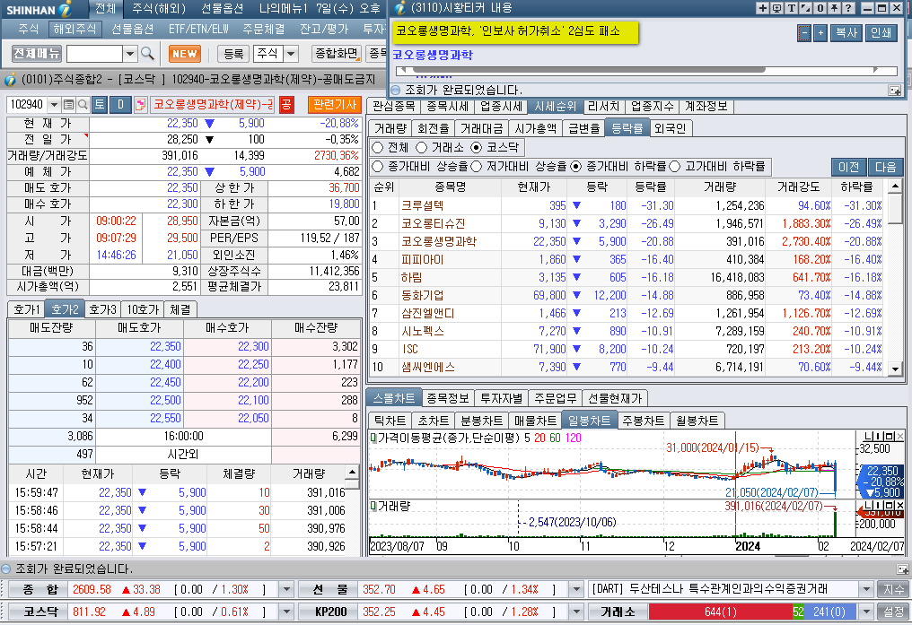Open the 주식 type dropdown in the toolbar
The image size is (912, 625).
[292, 54]
